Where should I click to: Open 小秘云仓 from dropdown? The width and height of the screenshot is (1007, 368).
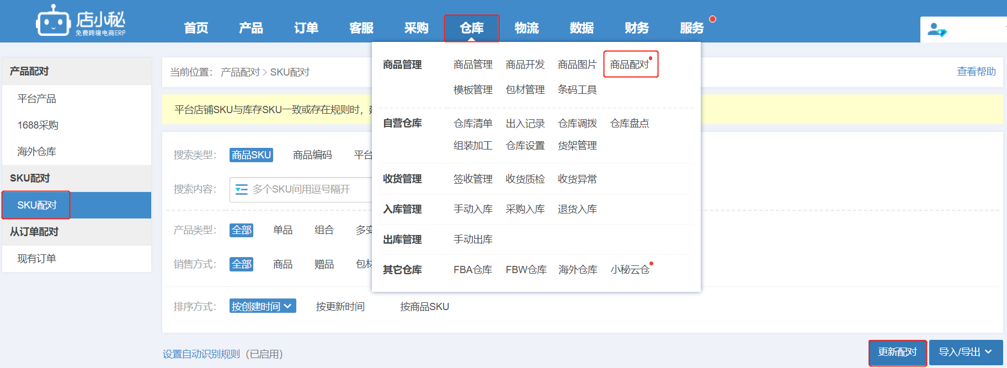(630, 270)
